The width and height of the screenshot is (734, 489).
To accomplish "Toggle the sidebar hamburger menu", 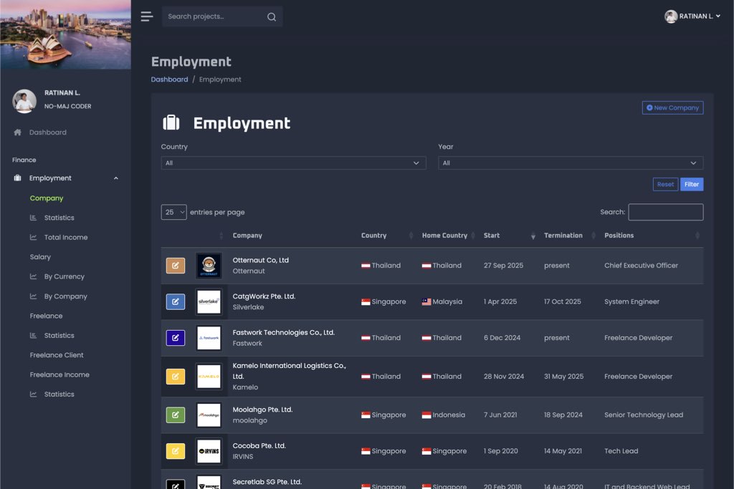I will pyautogui.click(x=147, y=16).
